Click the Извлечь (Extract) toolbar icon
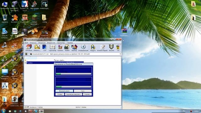The height and width of the screenshot is (113, 201). pos(37,48)
